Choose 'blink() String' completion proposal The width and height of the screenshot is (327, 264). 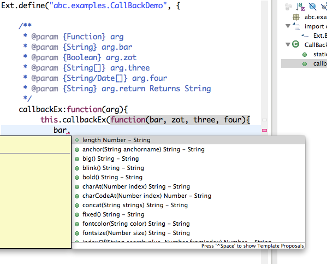click(x=188, y=168)
